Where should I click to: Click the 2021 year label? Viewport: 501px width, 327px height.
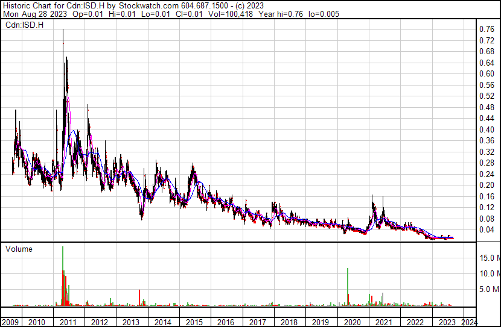(x=384, y=322)
